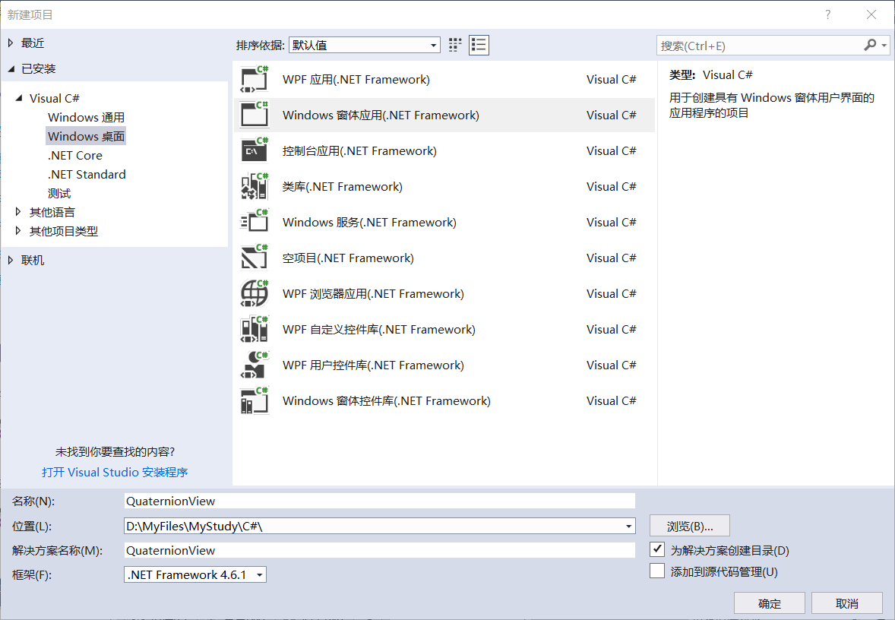Viewport: 895px width, 620px height.
Task: Select Windows 窗体控件库(.NET Framework) template
Action: coord(444,400)
